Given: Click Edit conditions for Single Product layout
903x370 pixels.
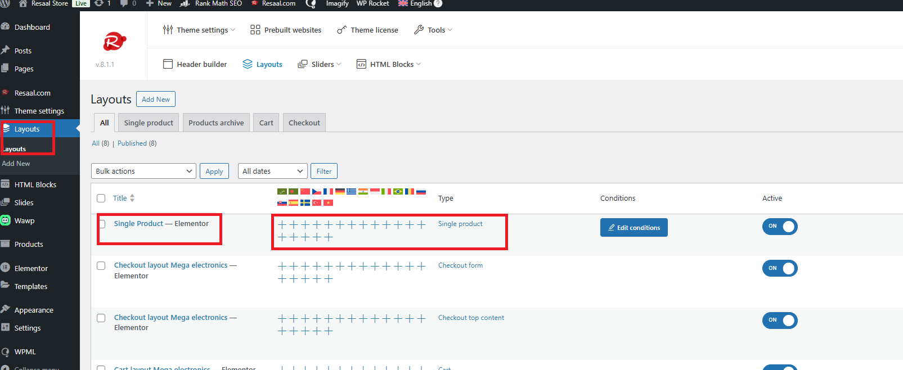Looking at the screenshot, I should (x=634, y=227).
